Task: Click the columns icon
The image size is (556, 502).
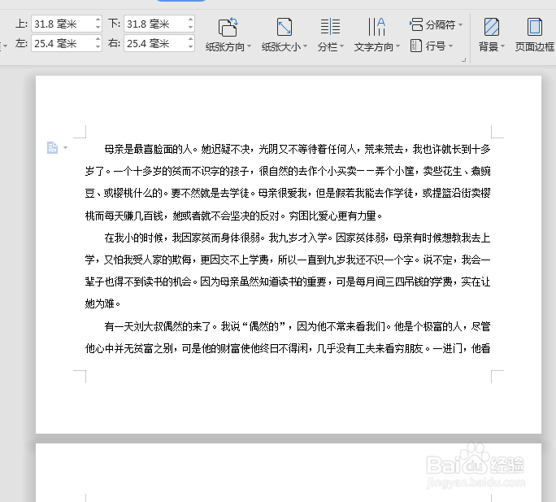Action: pyautogui.click(x=330, y=27)
